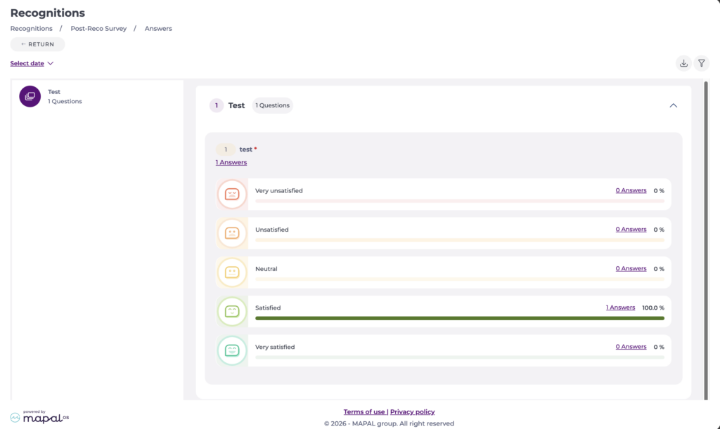
Task: Go to Post-Reco Survey breadcrumb
Action: tap(98, 28)
